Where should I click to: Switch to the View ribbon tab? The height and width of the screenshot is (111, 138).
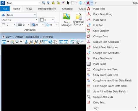[x=29, y=9]
